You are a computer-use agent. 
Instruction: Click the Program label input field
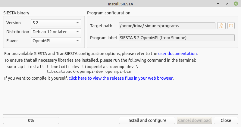coord(177,38)
